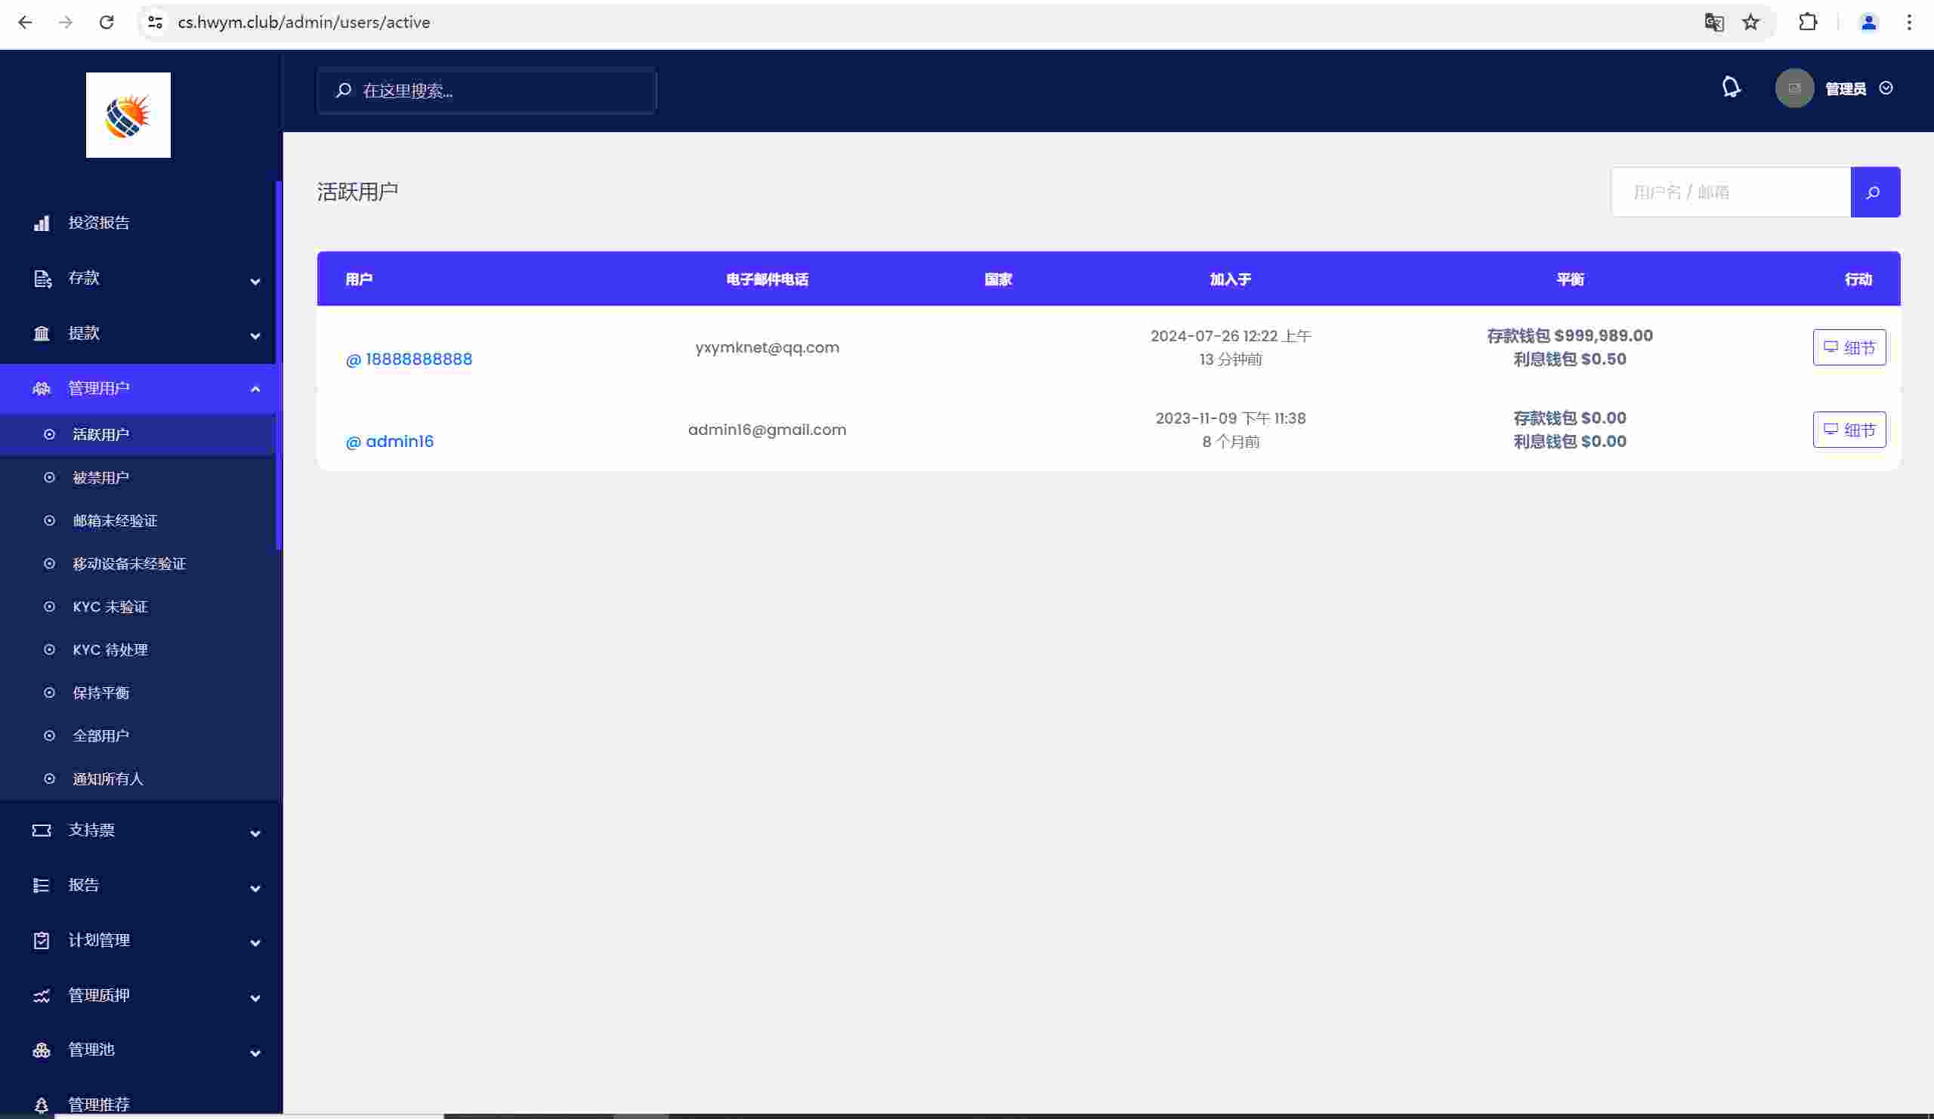Bookmark this page with star icon
The height and width of the screenshot is (1119, 1934).
[x=1750, y=22]
